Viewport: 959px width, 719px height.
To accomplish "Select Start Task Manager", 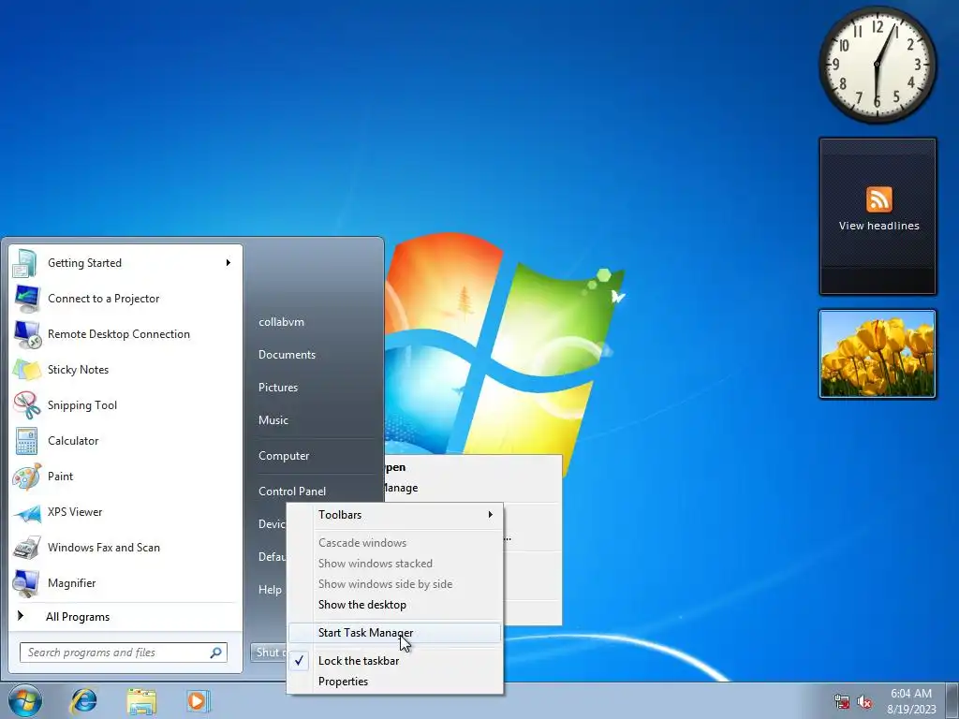I will coord(394,633).
